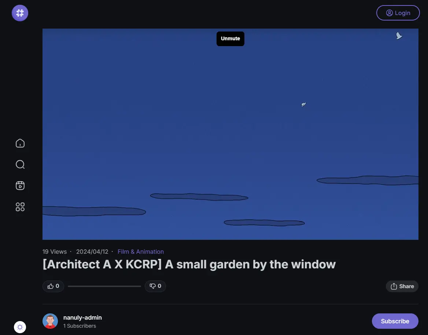Screen dimensions: 428x335
Task: Click the share arrow icon
Action: click(394, 286)
